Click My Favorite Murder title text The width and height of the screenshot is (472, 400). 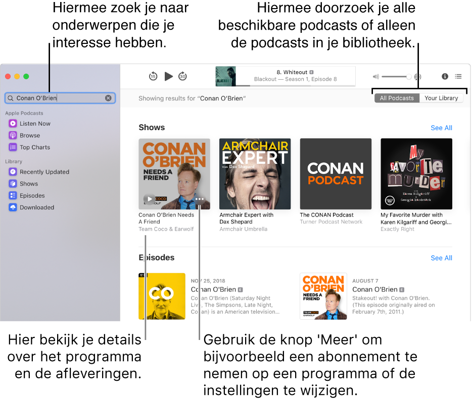click(x=416, y=218)
